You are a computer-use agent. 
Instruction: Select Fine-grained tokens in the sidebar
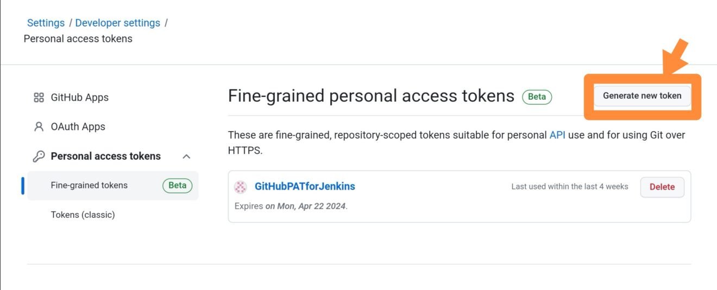89,185
